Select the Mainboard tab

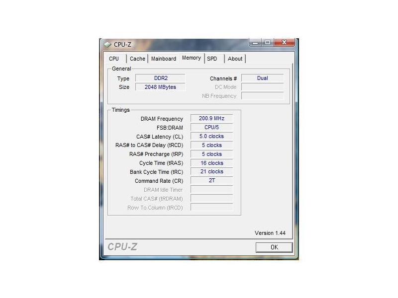click(164, 59)
